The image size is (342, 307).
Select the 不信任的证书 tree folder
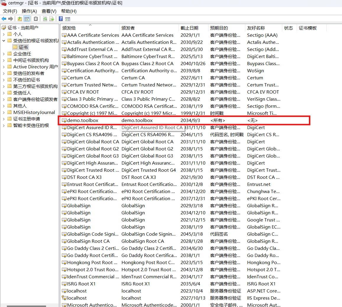click(26, 80)
